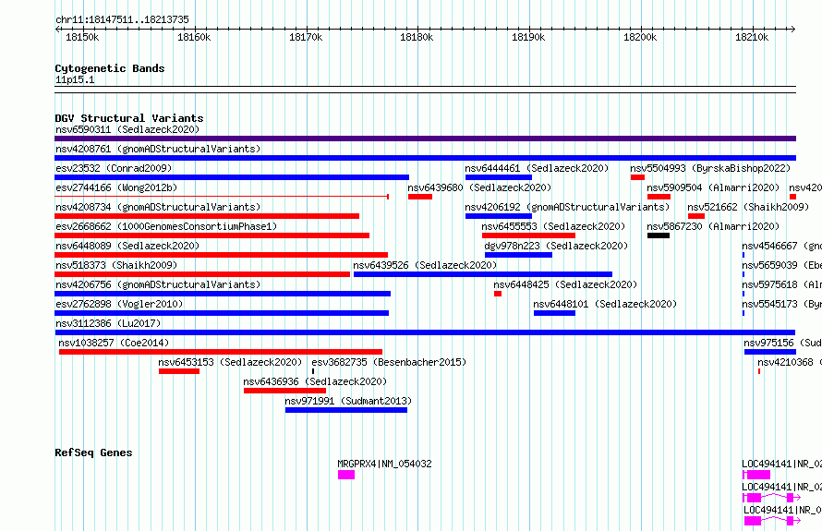This screenshot has width=822, height=531.
Task: Open esv2744166 (Wong2012b) variant label
Action: 116,187
